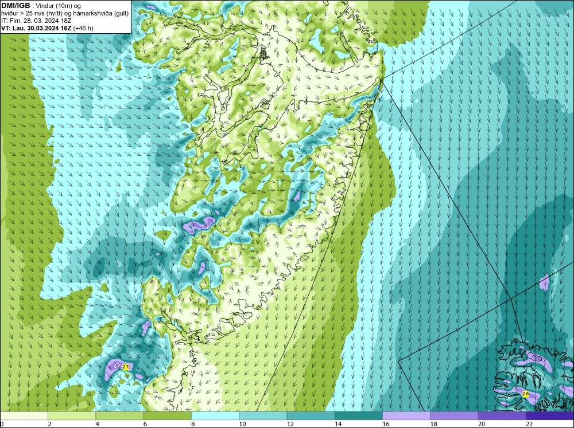
Task: Select the 18–20 m/s medium purple legend swatch
Action: [454, 416]
